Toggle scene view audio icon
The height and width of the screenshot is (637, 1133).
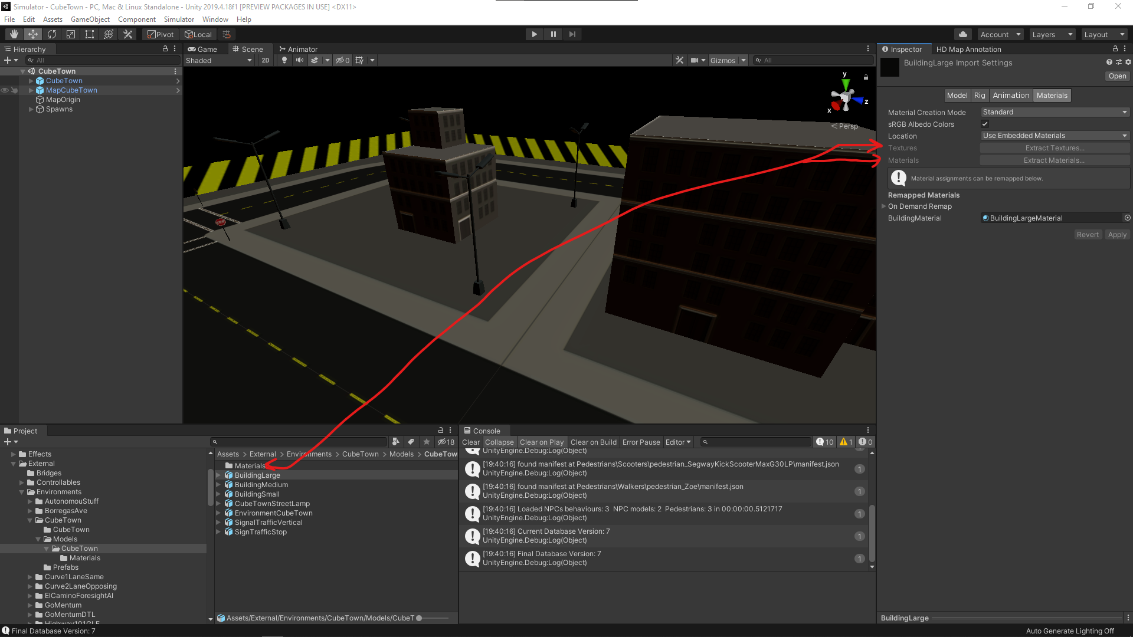pos(299,60)
